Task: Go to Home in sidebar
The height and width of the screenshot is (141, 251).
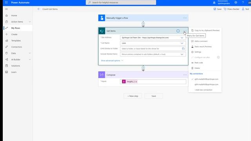Action: point(14,16)
